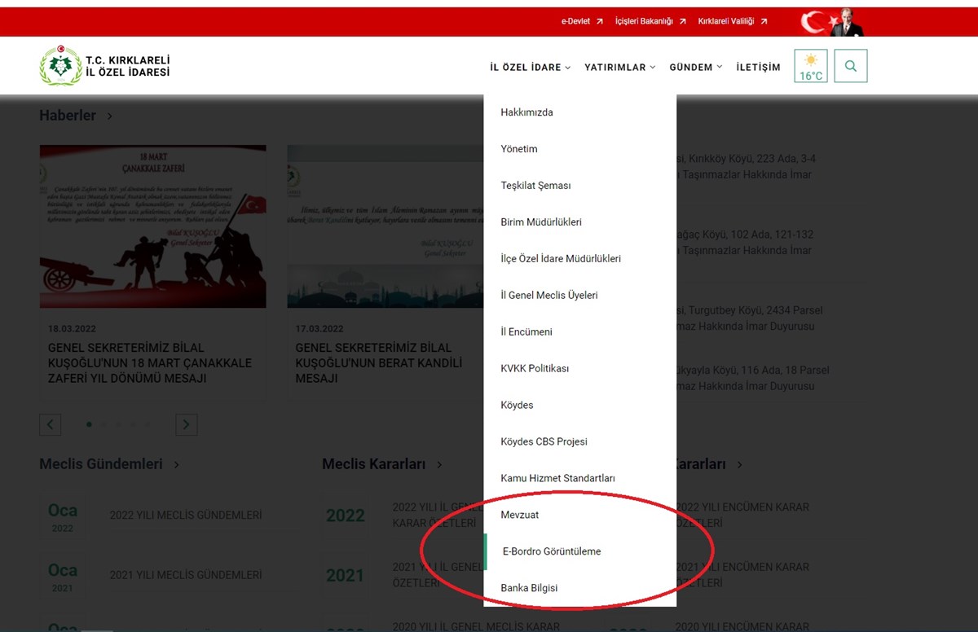This screenshot has width=978, height=632.
Task: Click previous arrow of news carousel
Action: pyautogui.click(x=50, y=424)
